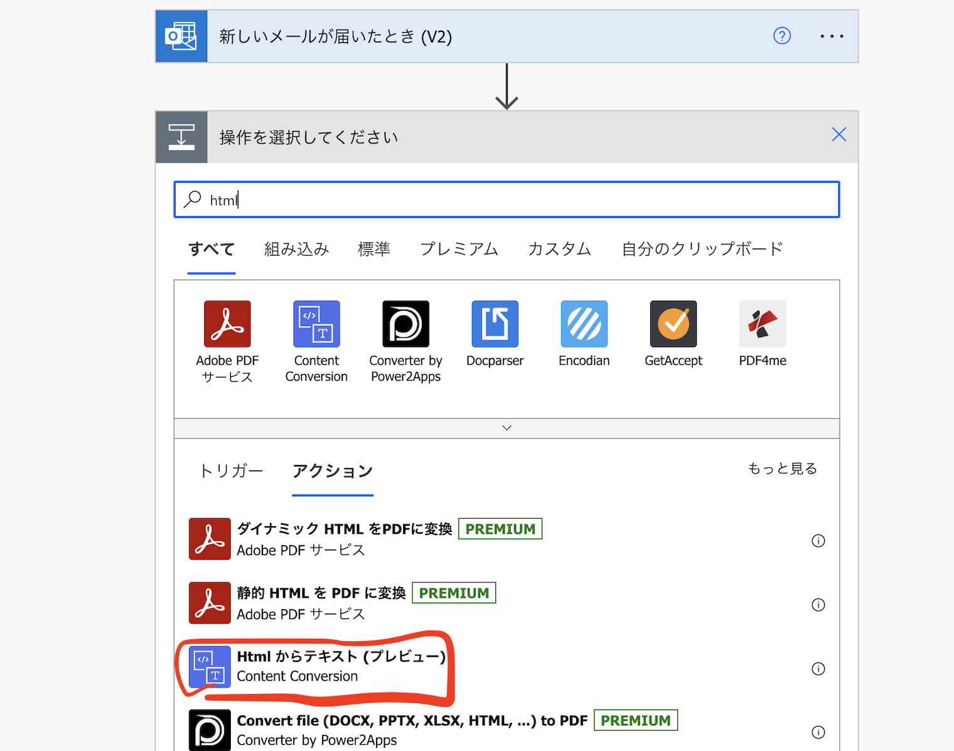Open the トリガー tab
The height and width of the screenshot is (751, 954).
tap(230, 471)
